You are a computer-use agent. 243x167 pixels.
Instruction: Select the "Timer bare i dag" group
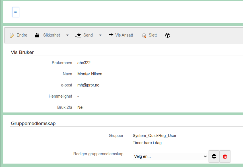click(x=147, y=143)
